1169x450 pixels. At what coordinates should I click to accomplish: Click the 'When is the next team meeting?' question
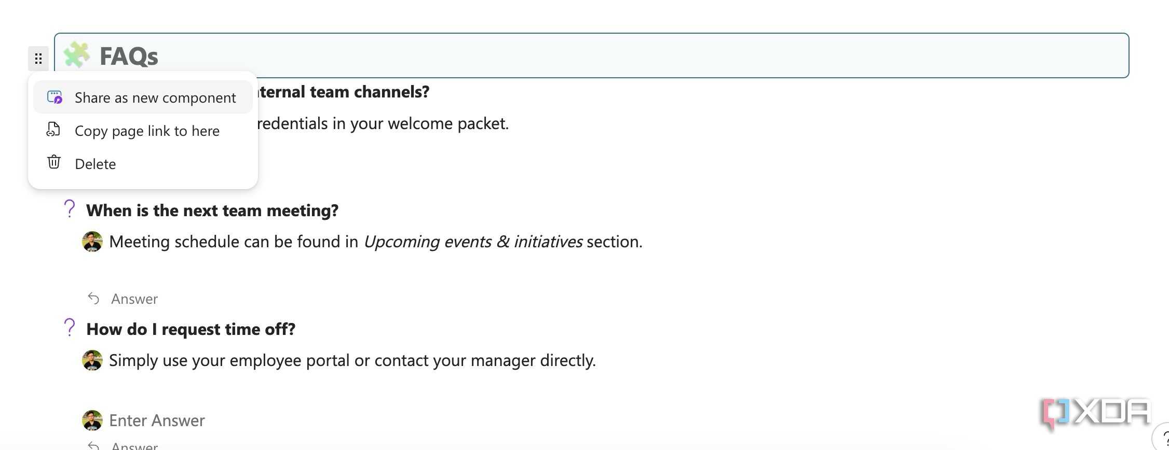click(x=212, y=210)
